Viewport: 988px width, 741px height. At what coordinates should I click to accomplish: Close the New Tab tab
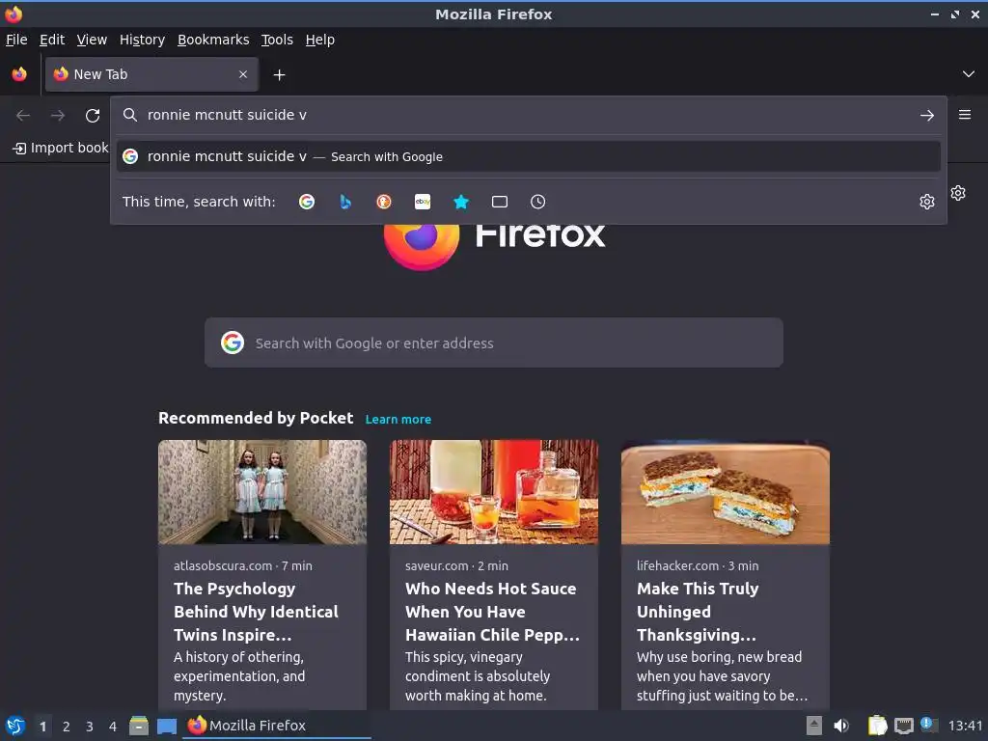[243, 74]
